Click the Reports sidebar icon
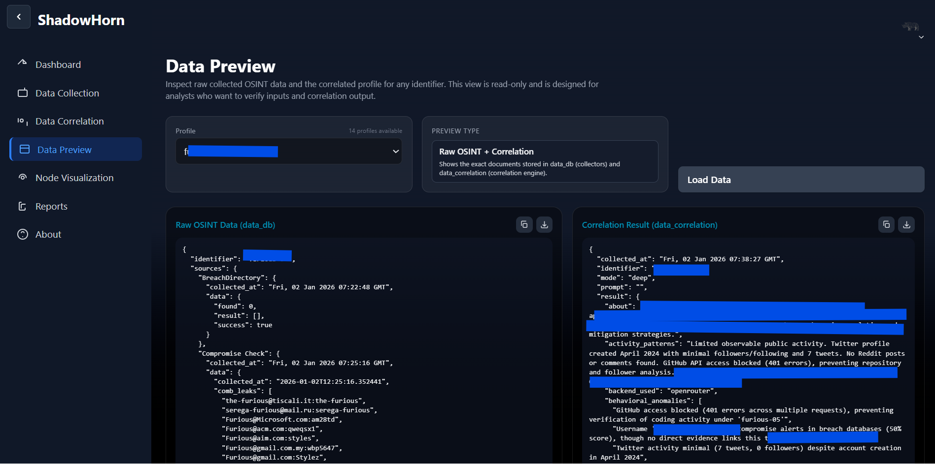This screenshot has width=935, height=464. pyautogui.click(x=22, y=206)
